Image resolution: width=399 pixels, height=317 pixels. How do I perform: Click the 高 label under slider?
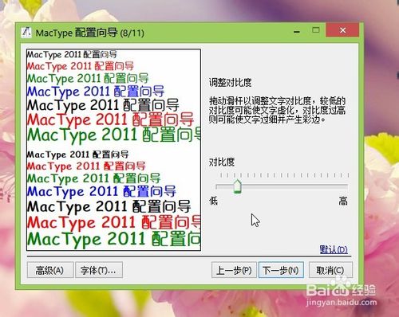point(343,201)
